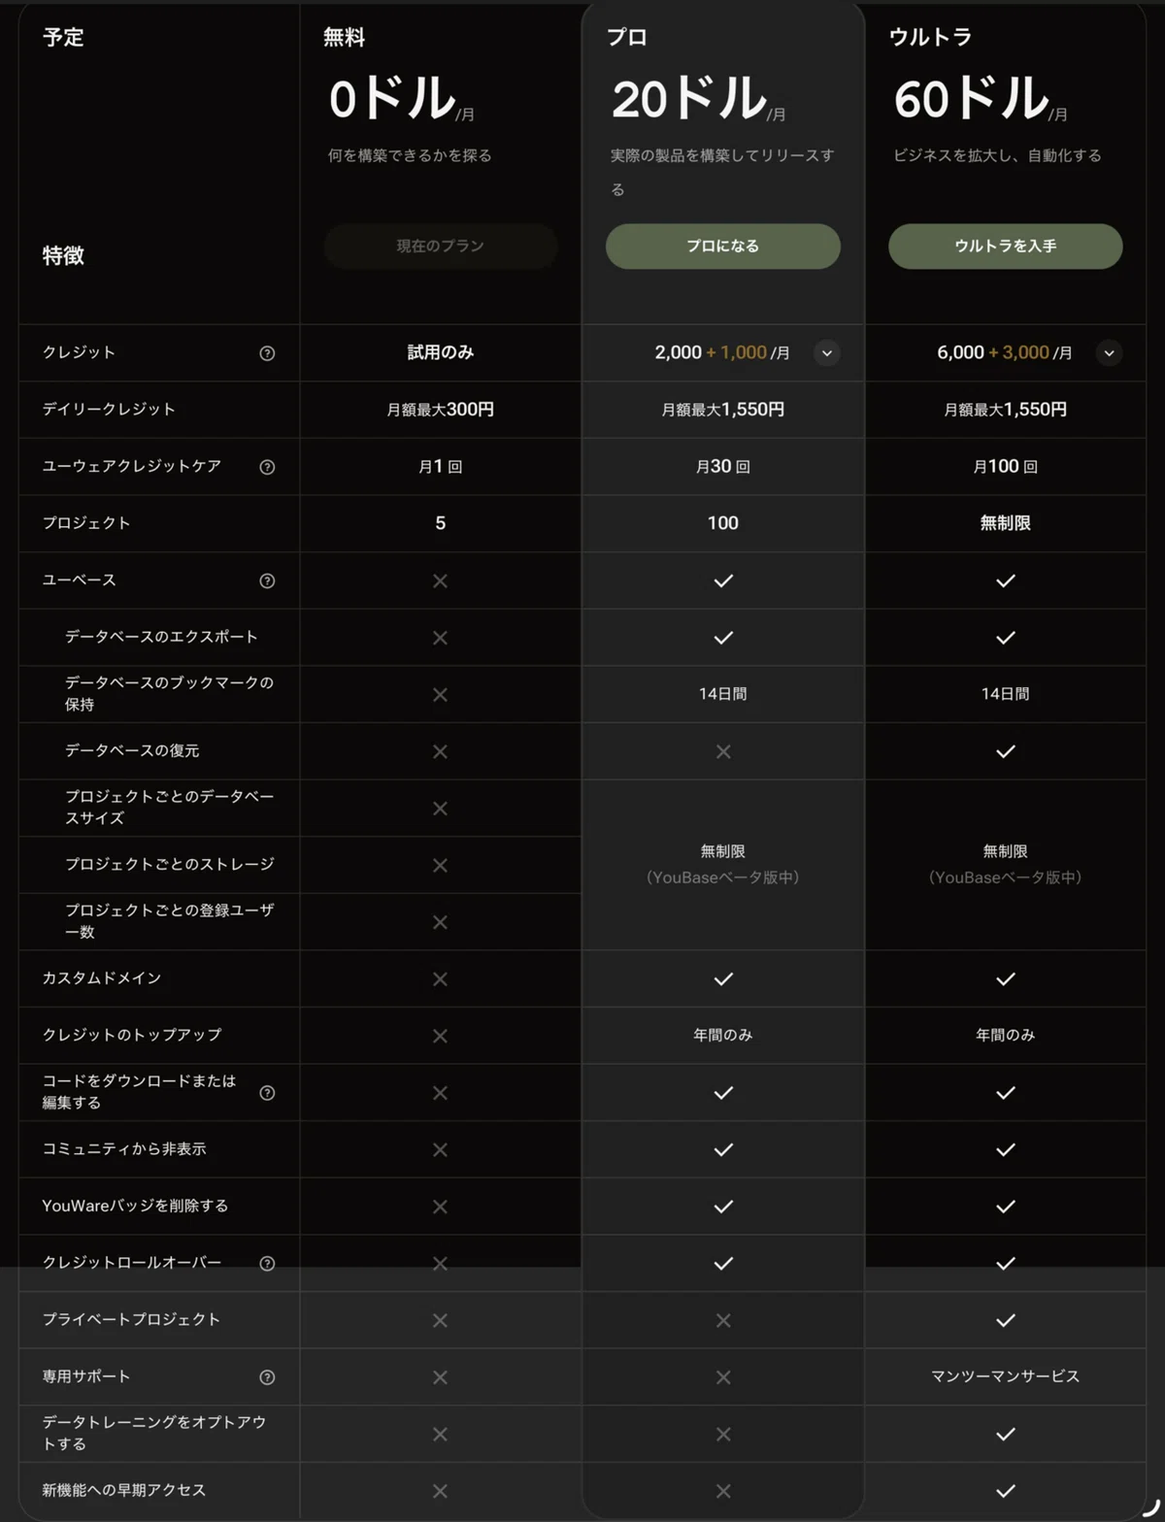Click the help icon next to クレジット
The image size is (1165, 1522).
(267, 353)
